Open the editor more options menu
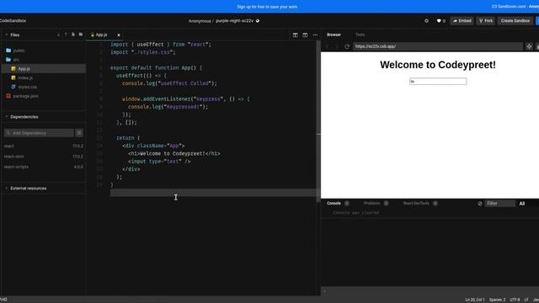Screen dimensions: 539x303 click(315, 35)
